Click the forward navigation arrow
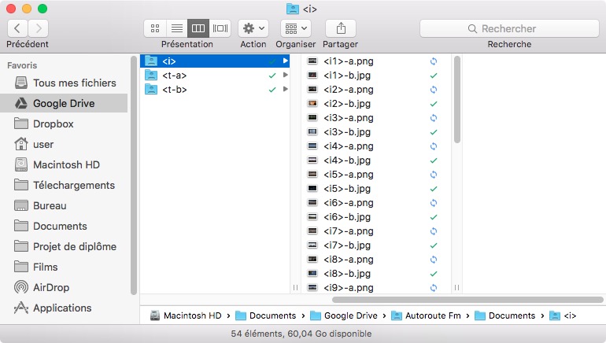606x343 pixels. pyautogui.click(x=39, y=28)
